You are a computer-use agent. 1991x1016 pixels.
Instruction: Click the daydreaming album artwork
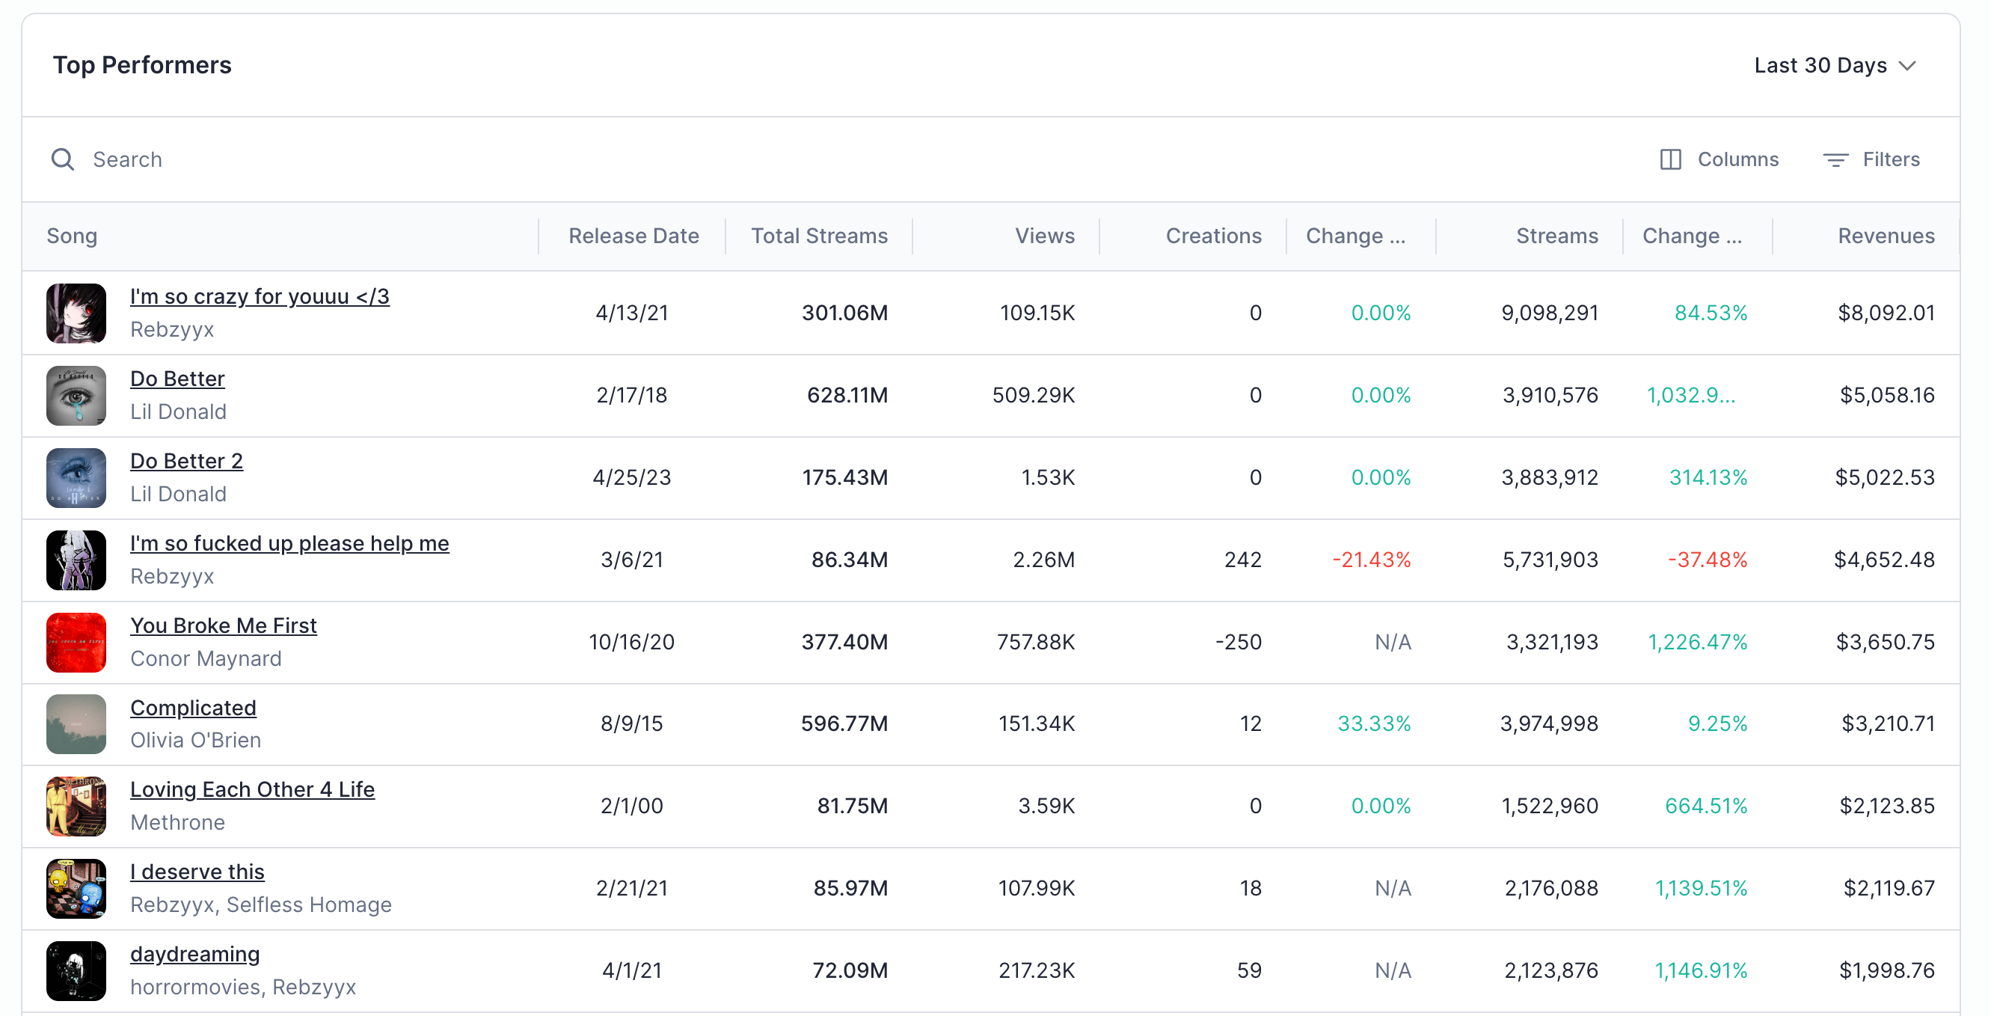[76, 970]
